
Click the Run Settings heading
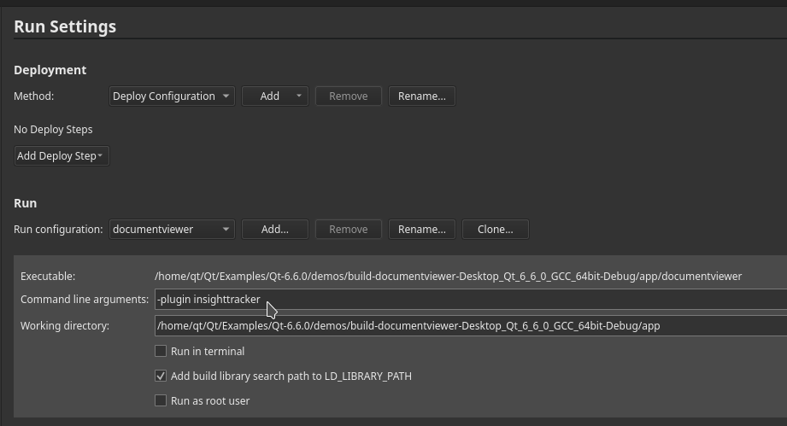[x=65, y=26]
